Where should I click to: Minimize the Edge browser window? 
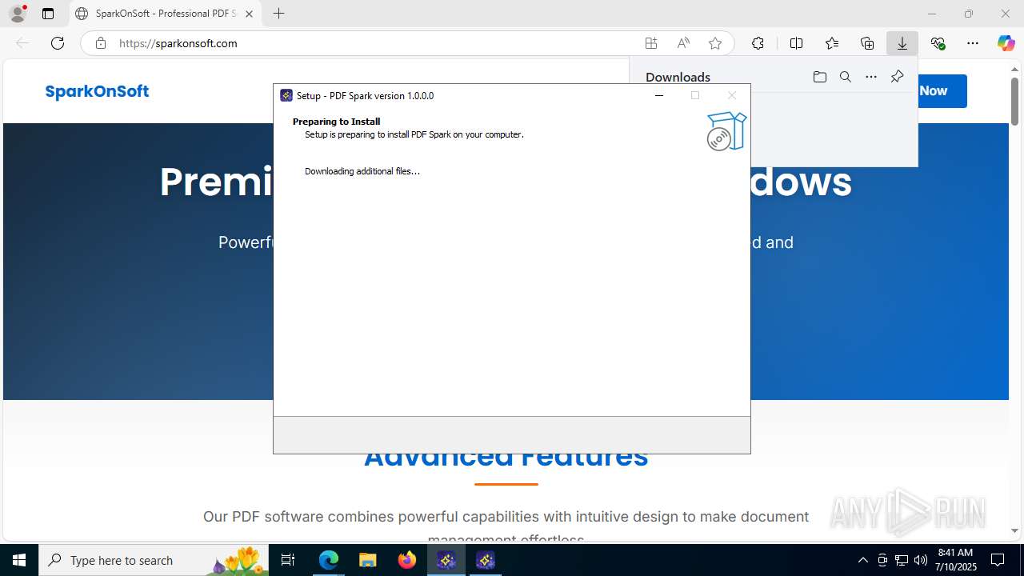932,14
